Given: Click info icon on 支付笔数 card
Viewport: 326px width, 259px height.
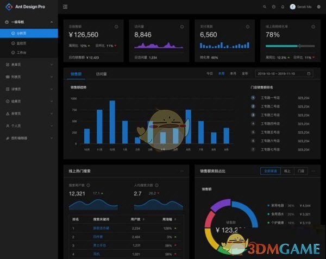Looking at the screenshot, I should point(248,26).
